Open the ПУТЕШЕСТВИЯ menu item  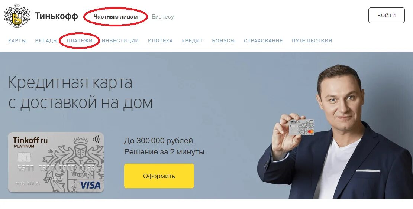(312, 41)
